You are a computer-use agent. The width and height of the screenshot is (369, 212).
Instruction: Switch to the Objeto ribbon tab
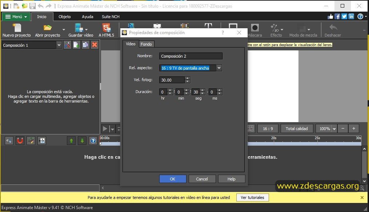point(64,17)
